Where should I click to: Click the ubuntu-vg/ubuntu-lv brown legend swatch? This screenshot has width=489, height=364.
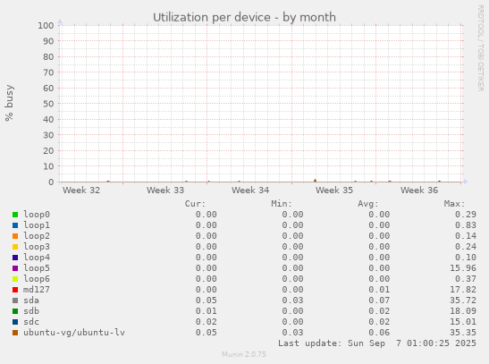pos(15,333)
